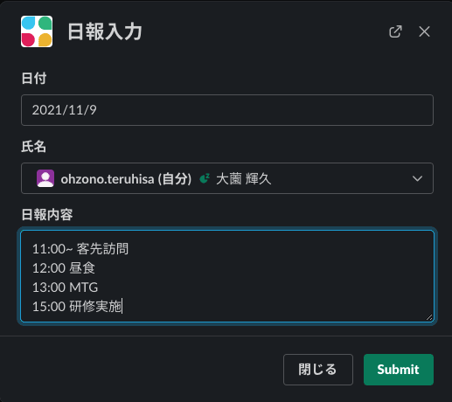
Task: Focus the 日付 field showing 2021/11/9
Action: point(227,110)
